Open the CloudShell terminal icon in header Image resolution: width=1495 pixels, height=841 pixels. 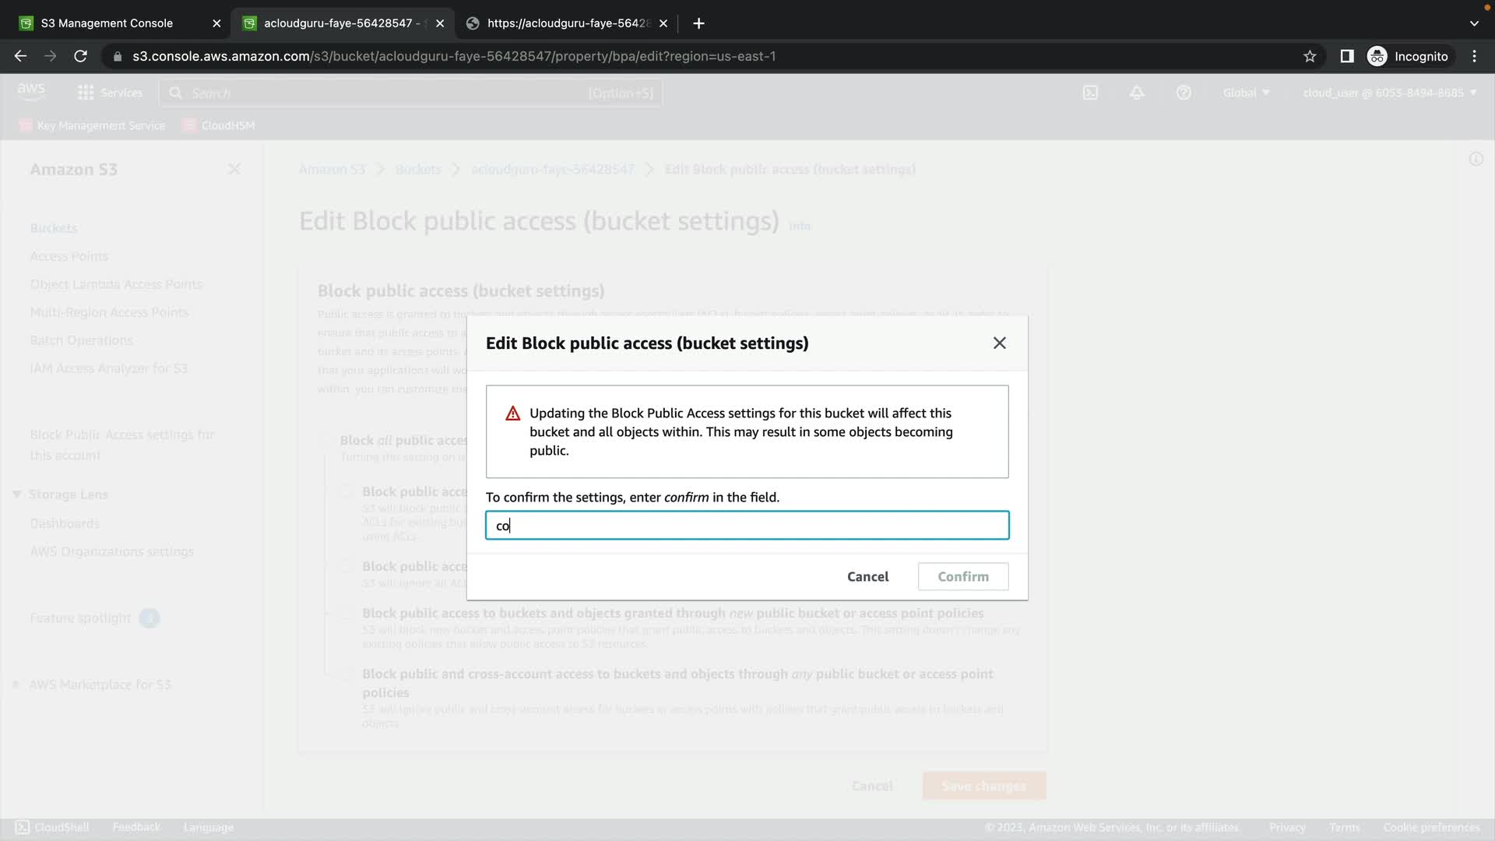[x=1090, y=93]
